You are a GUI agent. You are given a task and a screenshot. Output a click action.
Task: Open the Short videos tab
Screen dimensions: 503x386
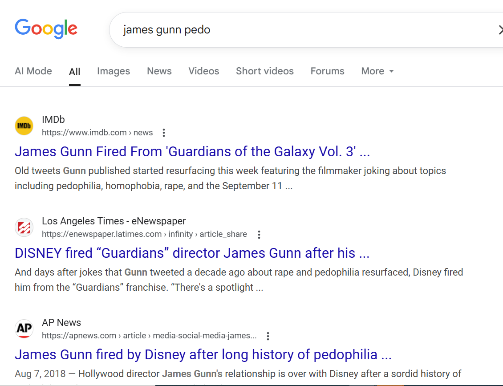pos(265,71)
